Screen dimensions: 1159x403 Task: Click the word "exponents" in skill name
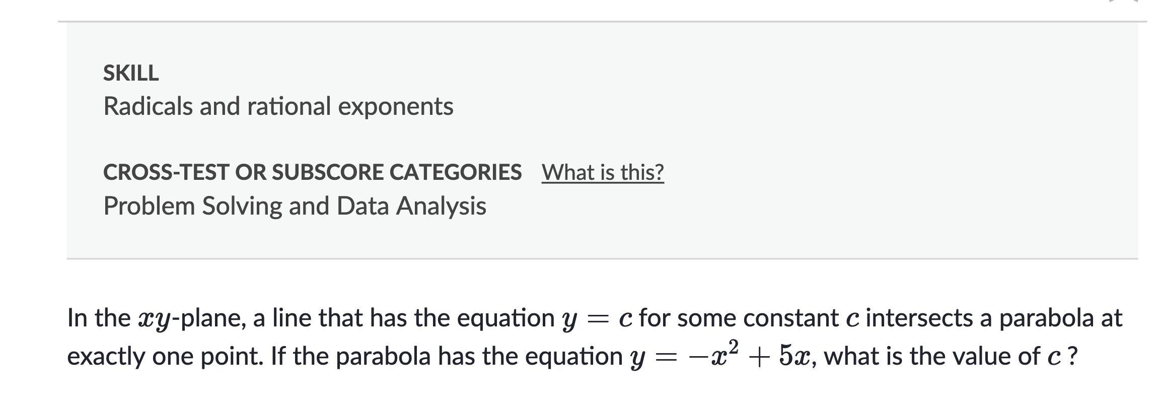pos(395,106)
